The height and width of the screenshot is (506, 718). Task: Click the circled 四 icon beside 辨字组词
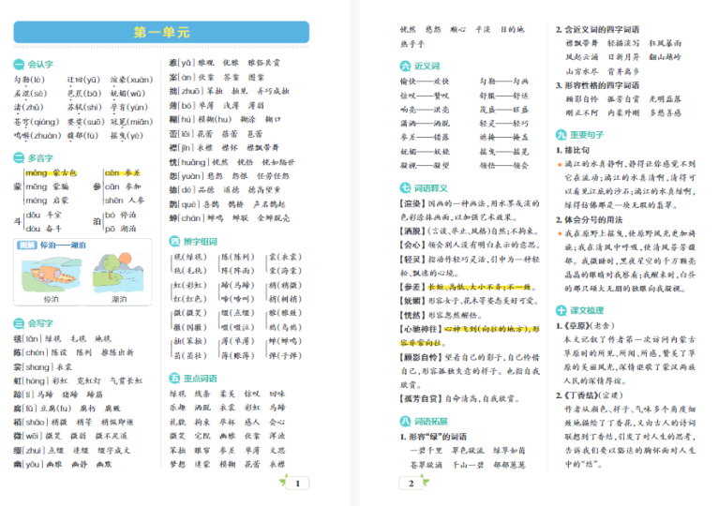coord(174,241)
